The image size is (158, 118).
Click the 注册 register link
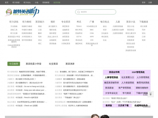coord(150,2)
